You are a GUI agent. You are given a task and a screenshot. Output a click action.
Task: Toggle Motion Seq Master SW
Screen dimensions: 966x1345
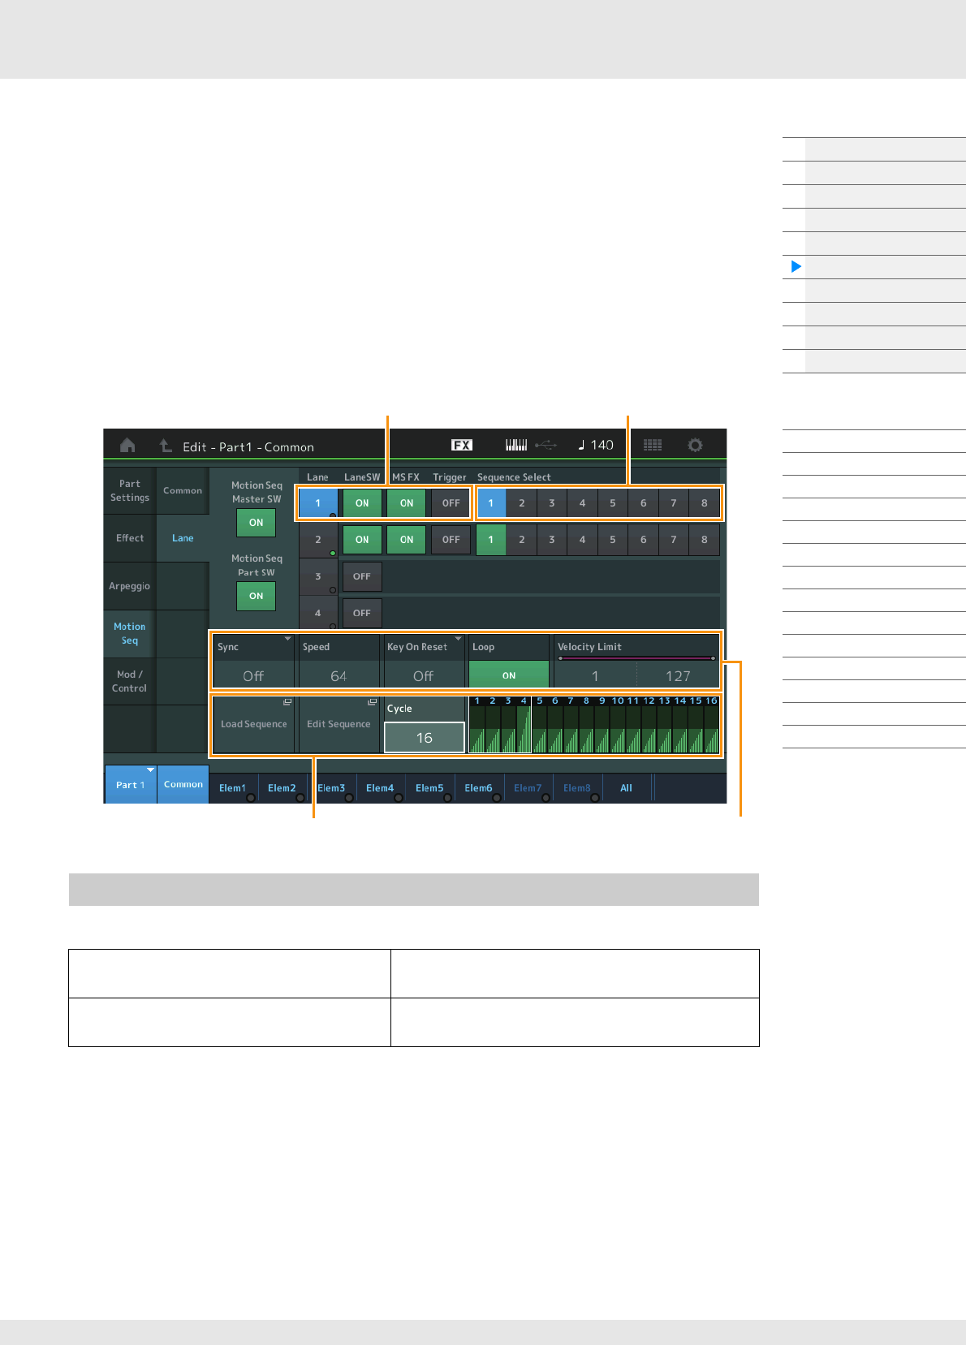(x=257, y=523)
